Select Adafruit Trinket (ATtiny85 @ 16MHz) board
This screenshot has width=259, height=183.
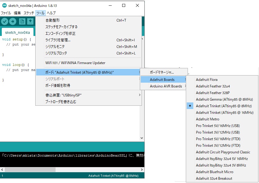pyautogui.click(x=222, y=113)
